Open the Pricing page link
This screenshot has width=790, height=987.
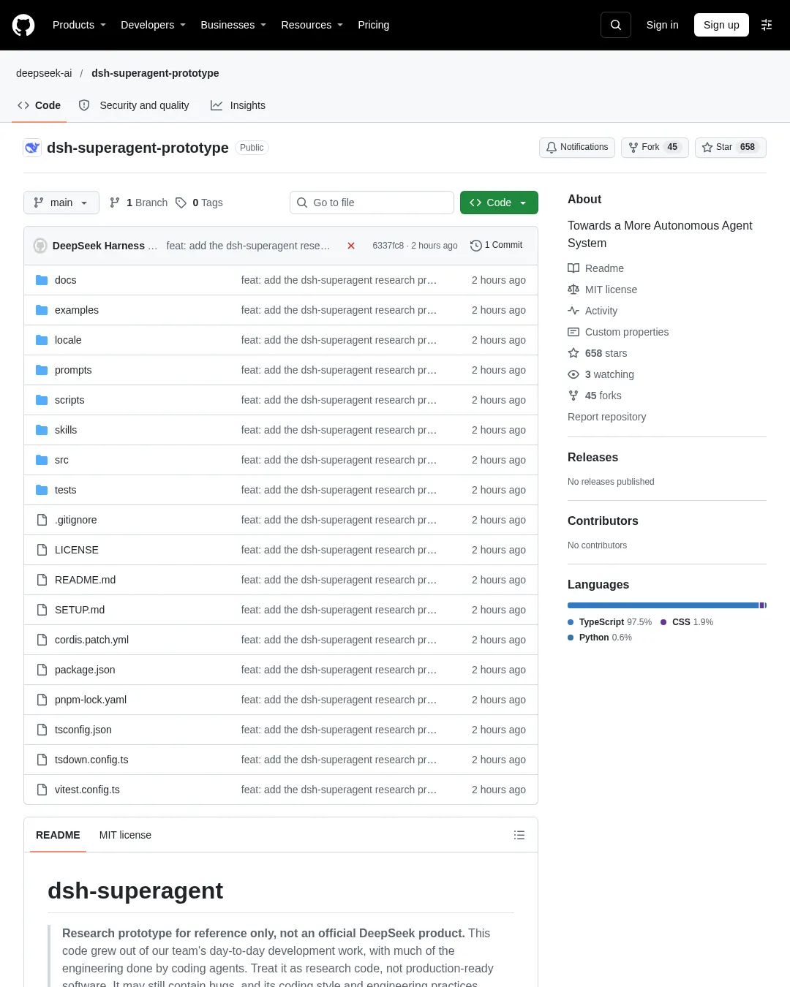pos(374,25)
